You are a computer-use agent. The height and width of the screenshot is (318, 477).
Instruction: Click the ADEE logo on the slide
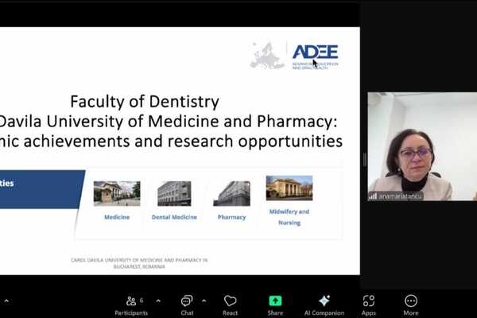[315, 56]
